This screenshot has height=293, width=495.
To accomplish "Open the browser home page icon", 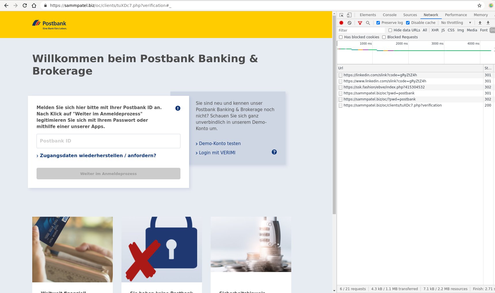I will point(34,5).
